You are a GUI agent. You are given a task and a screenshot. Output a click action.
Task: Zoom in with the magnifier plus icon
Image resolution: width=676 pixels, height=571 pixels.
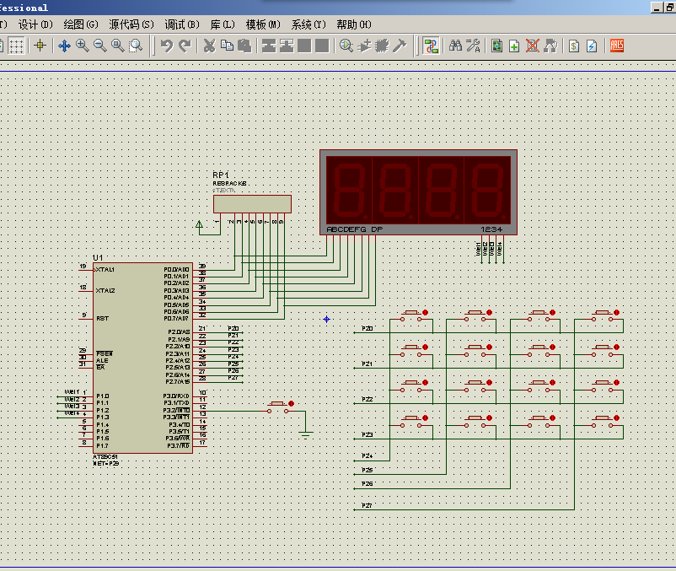point(82,46)
